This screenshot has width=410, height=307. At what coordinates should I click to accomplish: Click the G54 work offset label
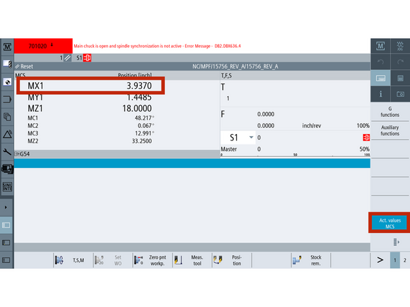[x=24, y=154]
